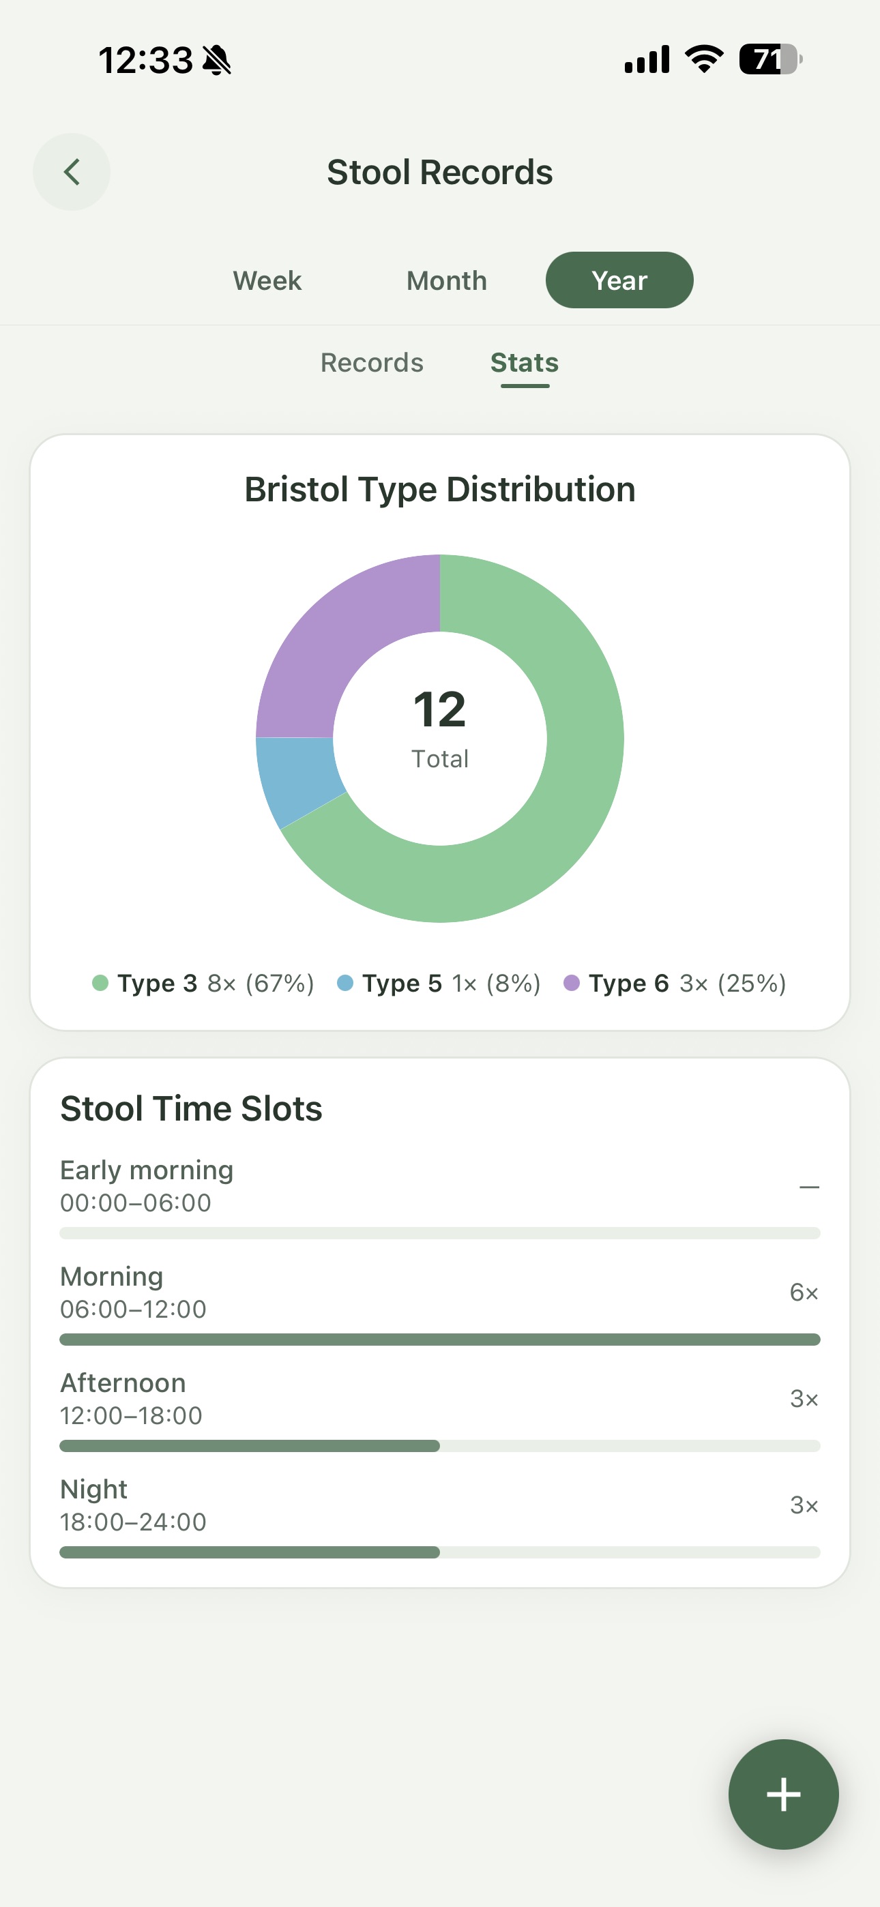880x1907 pixels.
Task: Tap the cellular signal bars
Action: [647, 59]
